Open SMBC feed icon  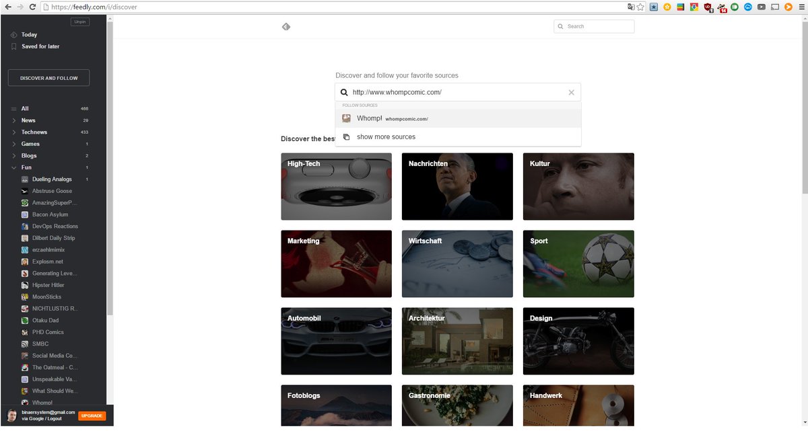[24, 344]
